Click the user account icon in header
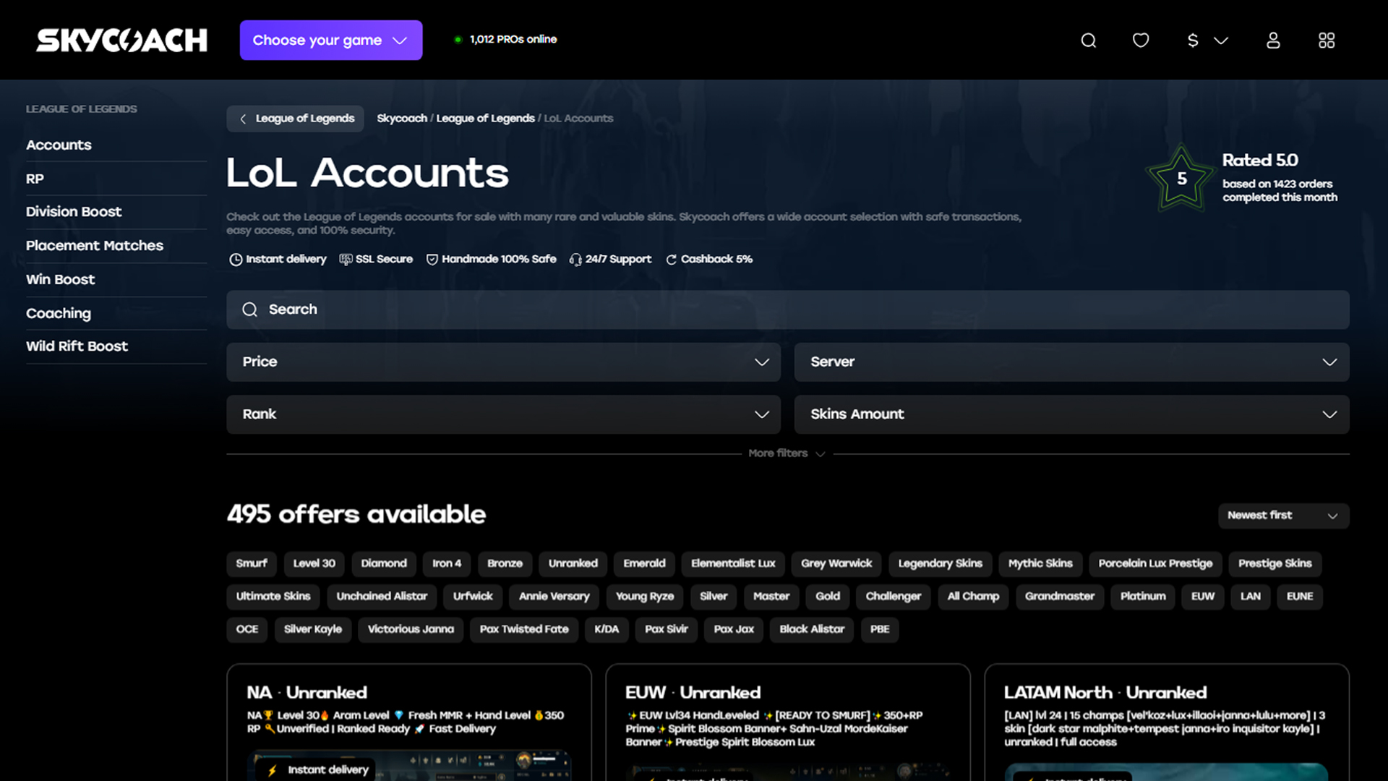This screenshot has width=1388, height=781. coord(1273,40)
